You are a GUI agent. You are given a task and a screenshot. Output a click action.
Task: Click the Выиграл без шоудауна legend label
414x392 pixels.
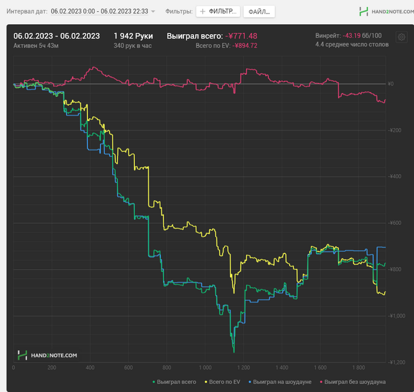(x=355, y=382)
